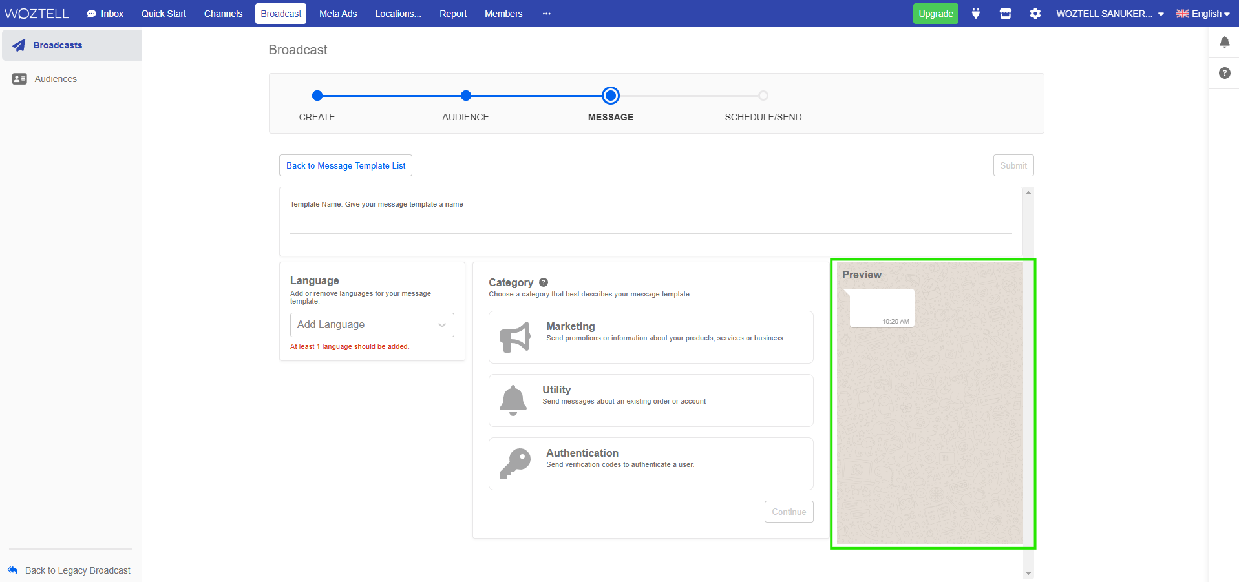Select the Broadcasts megaphone icon in sidebar
The height and width of the screenshot is (582, 1239).
pyautogui.click(x=19, y=45)
